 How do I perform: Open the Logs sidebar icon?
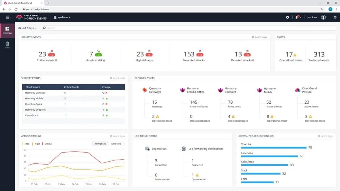pyautogui.click(x=8, y=45)
